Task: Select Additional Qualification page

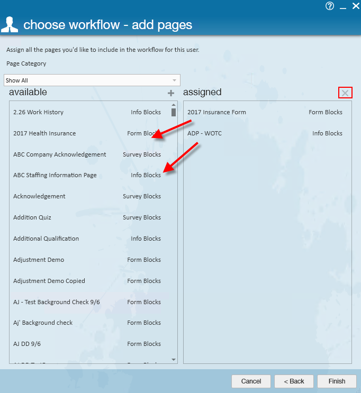Action: click(87, 239)
